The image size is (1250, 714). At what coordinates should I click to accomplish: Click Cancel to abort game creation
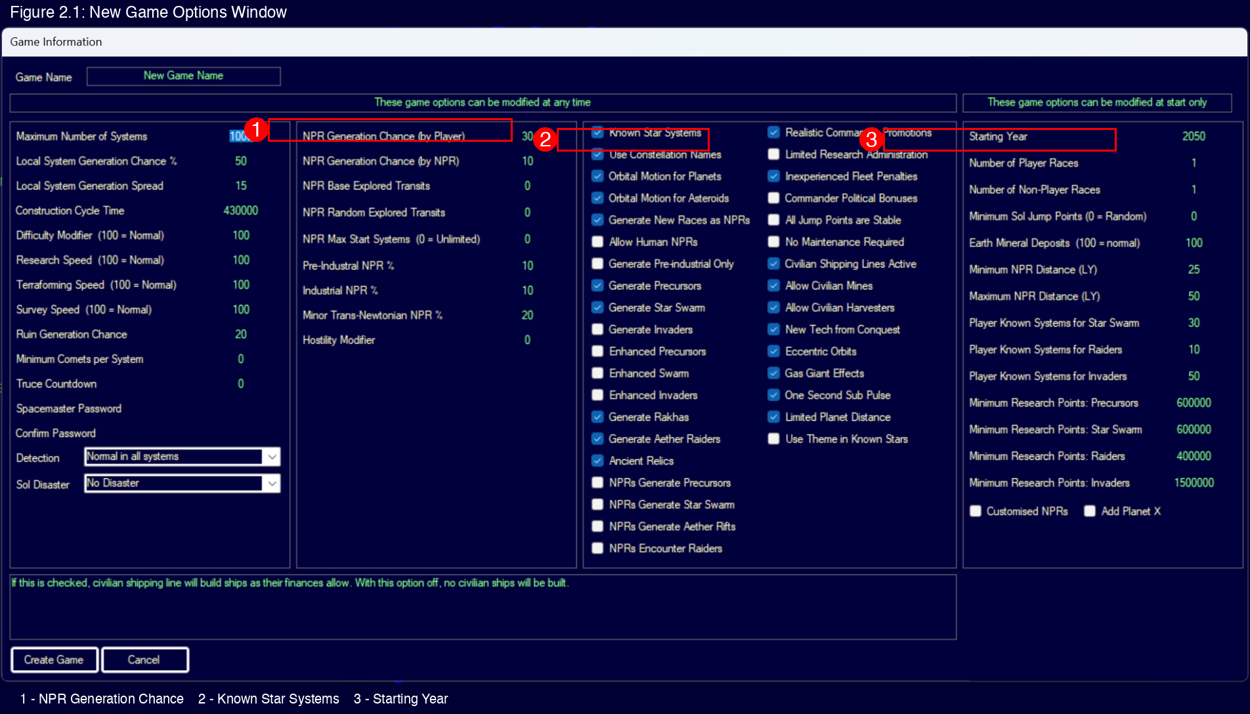144,660
